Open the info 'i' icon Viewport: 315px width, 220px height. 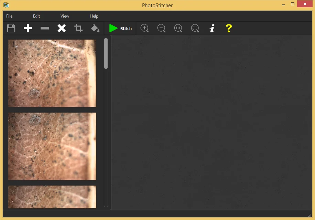tap(212, 28)
